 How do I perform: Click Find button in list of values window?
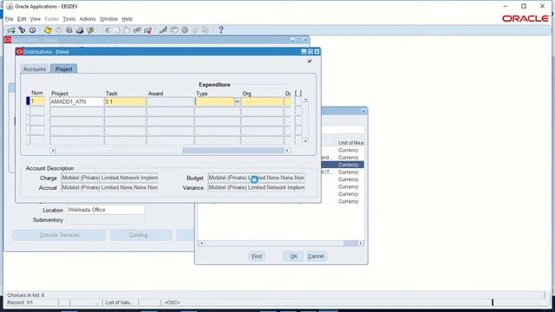(257, 257)
